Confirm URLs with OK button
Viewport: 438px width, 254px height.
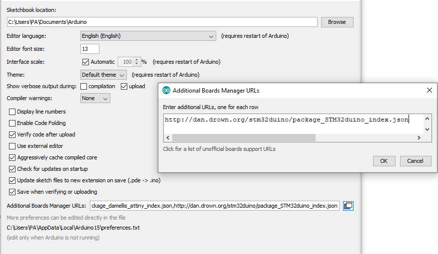tap(384, 161)
